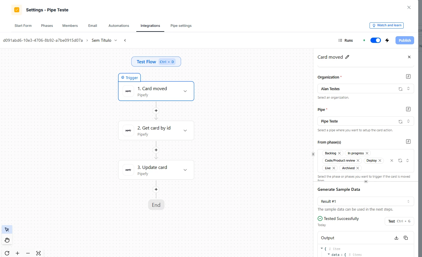The height and width of the screenshot is (257, 422).
Task: Switch to the Members tab
Action: 70,26
